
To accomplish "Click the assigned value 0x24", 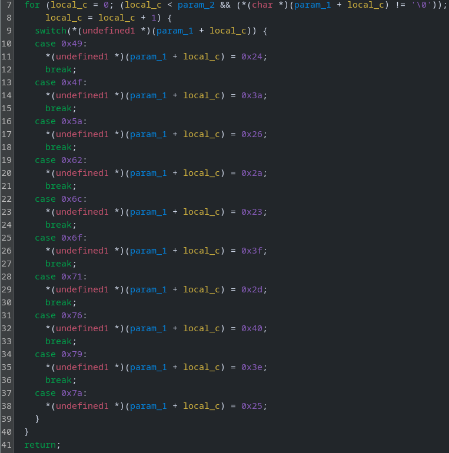I will click(x=252, y=56).
